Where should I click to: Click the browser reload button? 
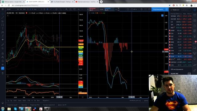point(9,6)
